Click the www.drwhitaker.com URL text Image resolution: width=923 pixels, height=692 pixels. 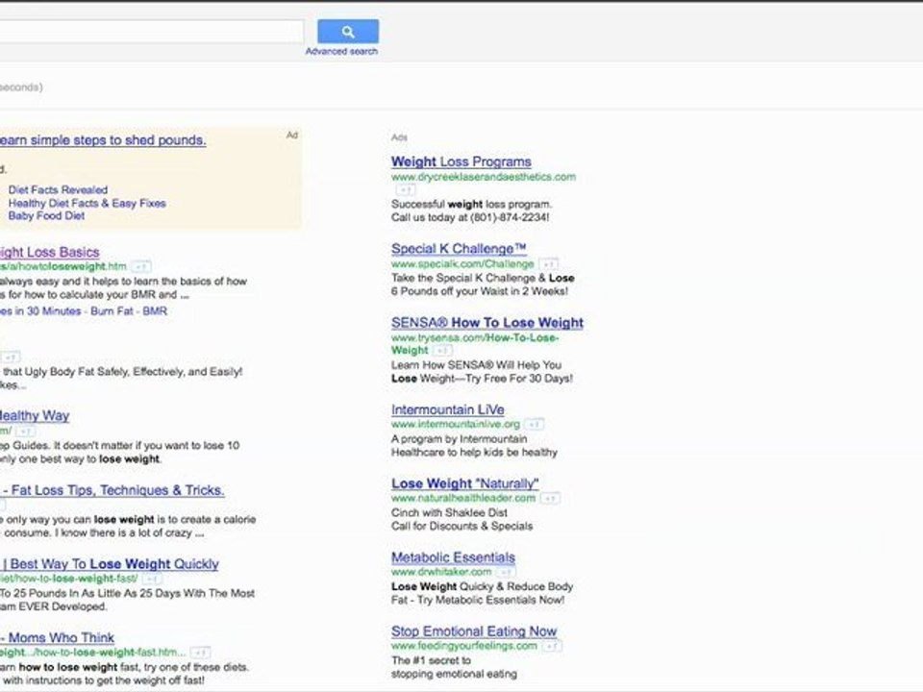tap(441, 572)
